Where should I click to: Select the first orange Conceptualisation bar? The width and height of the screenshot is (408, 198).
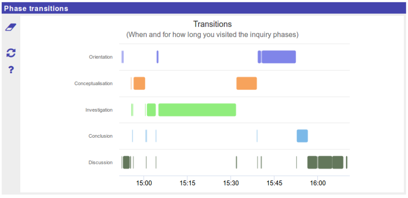(139, 83)
